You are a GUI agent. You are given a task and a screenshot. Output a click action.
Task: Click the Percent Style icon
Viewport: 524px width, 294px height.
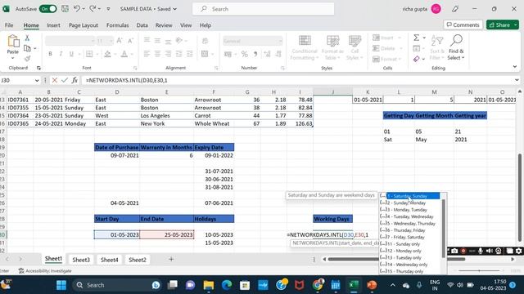point(245,54)
